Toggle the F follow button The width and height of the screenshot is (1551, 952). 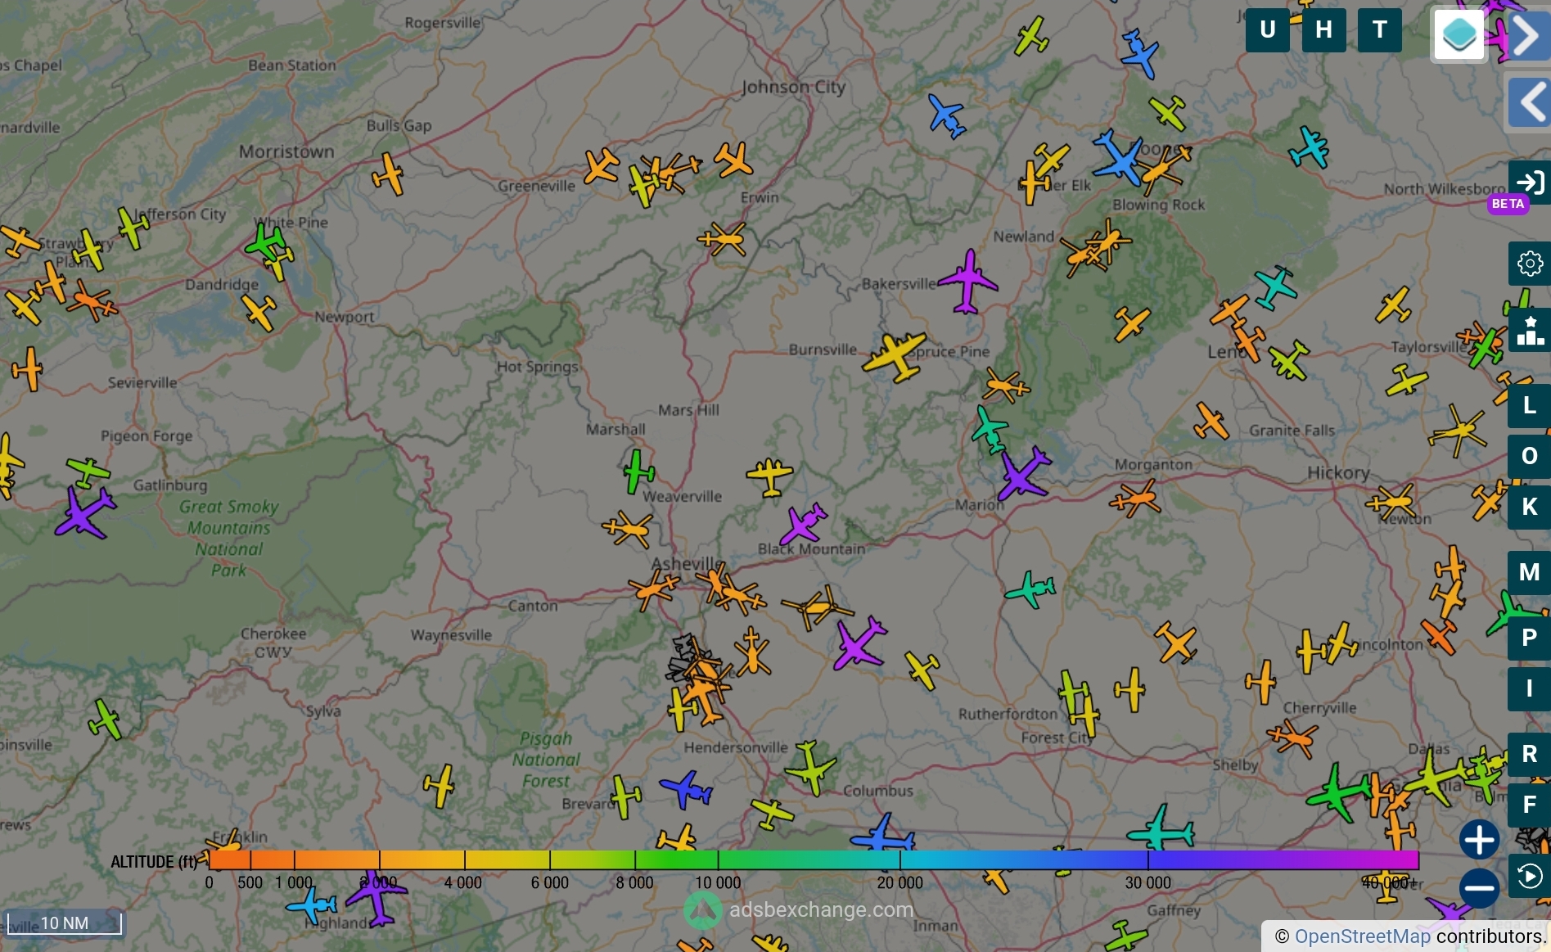pos(1529,805)
